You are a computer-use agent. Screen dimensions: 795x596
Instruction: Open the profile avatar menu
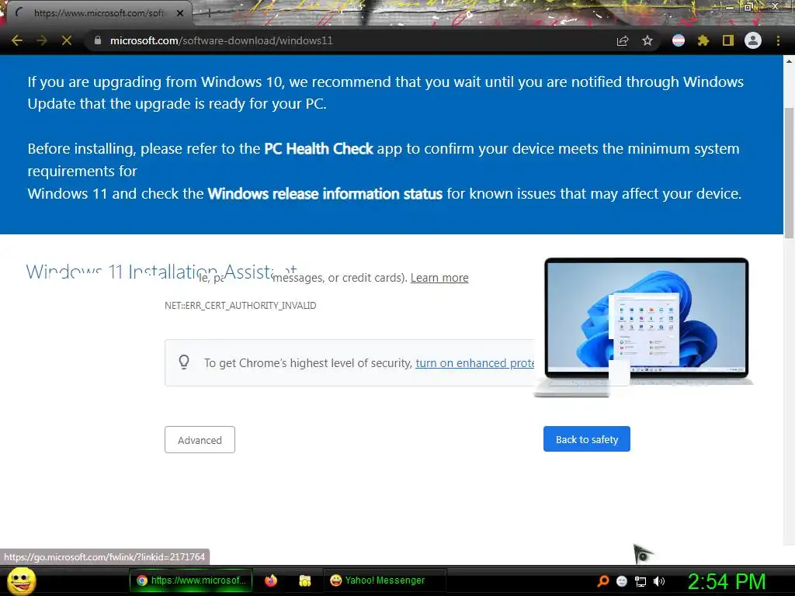point(753,40)
